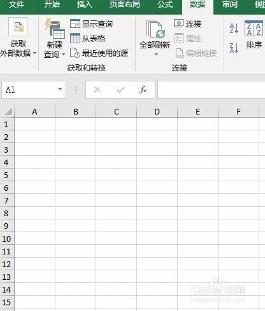This screenshot has height=311, width=265.
Task: Click the 全部刷新 refresh icon
Action: 155,29
